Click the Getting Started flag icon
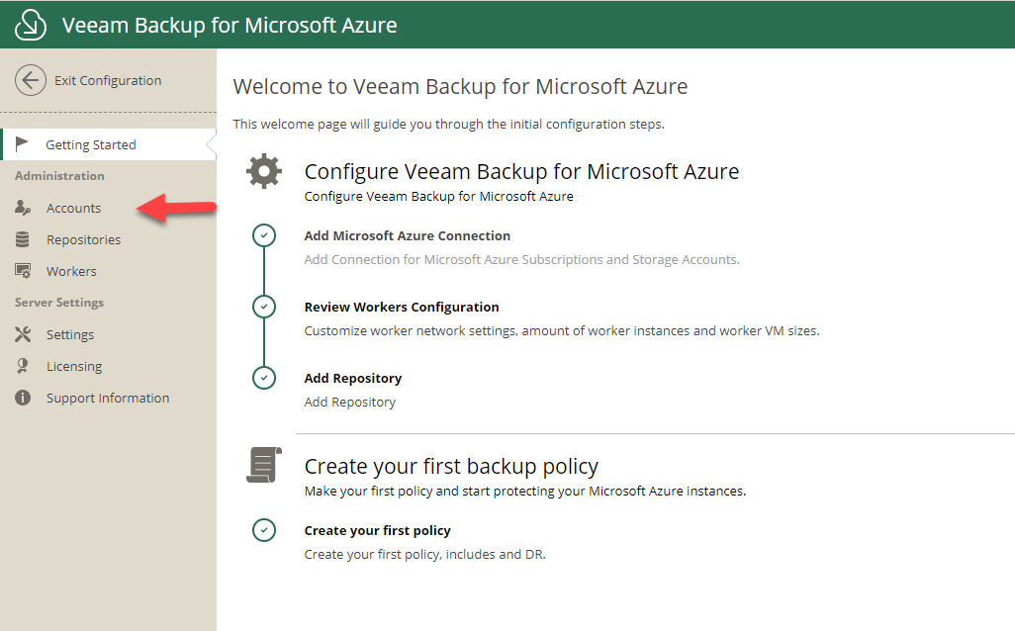The width and height of the screenshot is (1015, 631). click(22, 143)
